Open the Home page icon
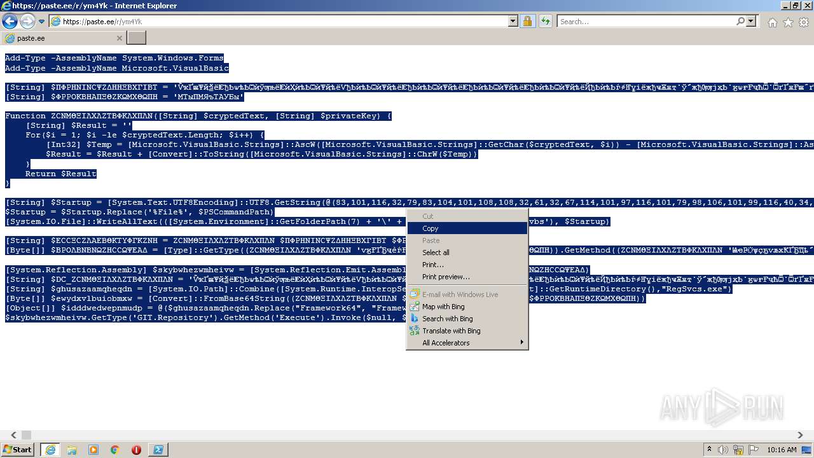This screenshot has height=458, width=814. tap(772, 22)
